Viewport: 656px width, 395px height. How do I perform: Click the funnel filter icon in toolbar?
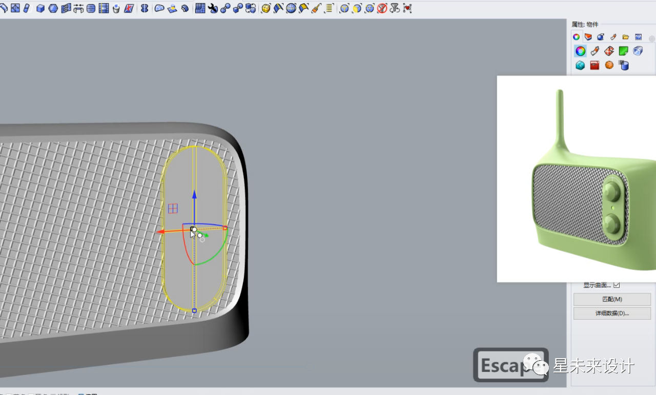coord(395,8)
